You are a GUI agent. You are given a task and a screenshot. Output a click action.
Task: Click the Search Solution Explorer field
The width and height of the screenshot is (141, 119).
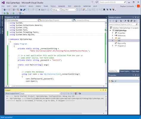point(124,24)
